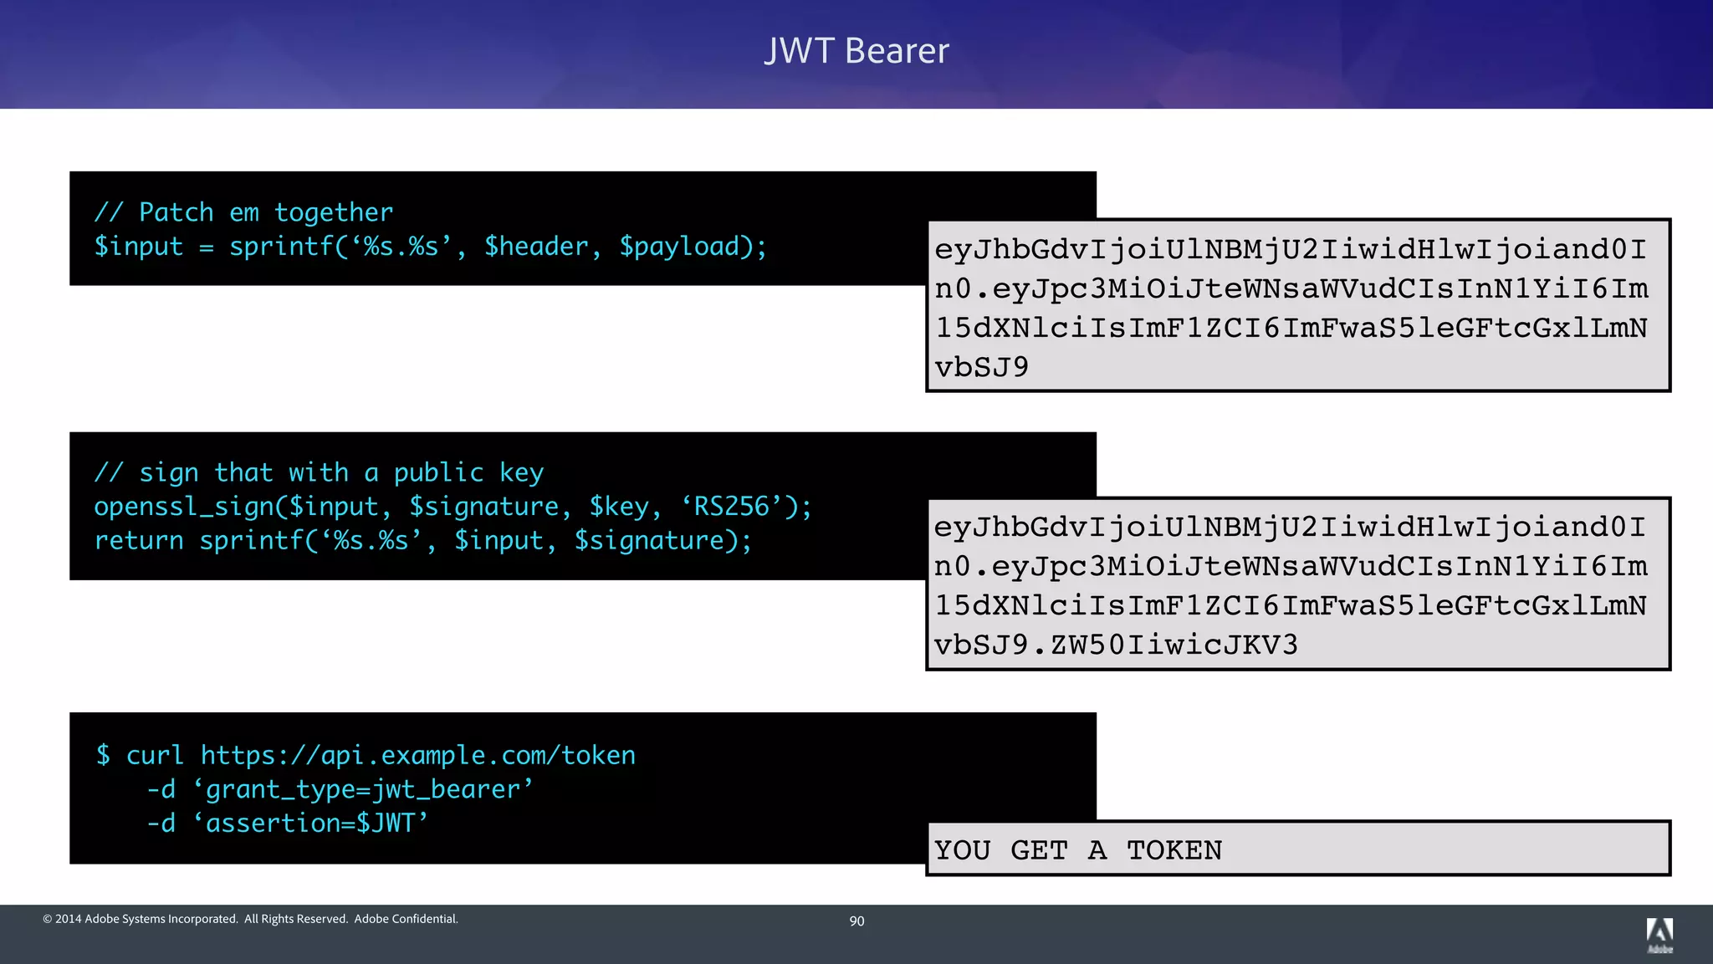The height and width of the screenshot is (964, 1713).
Task: Click the slide title 'JWT Bearer'
Action: click(x=856, y=51)
